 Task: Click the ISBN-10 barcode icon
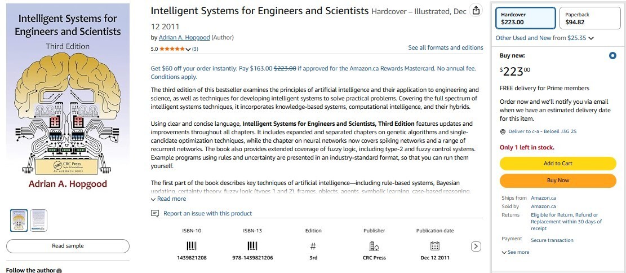(x=192, y=246)
